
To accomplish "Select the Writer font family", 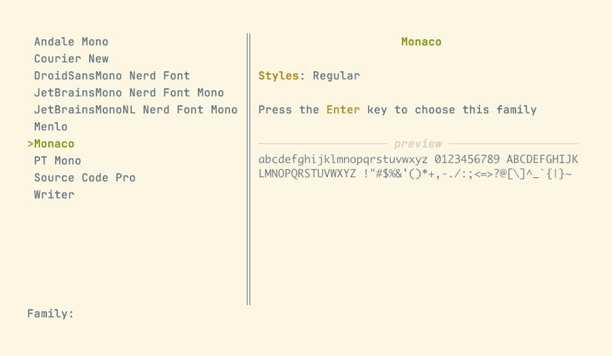I will point(54,195).
